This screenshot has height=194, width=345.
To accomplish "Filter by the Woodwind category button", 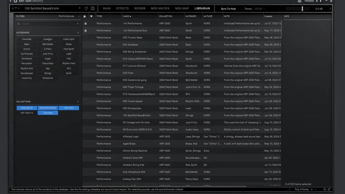I will [48, 78].
